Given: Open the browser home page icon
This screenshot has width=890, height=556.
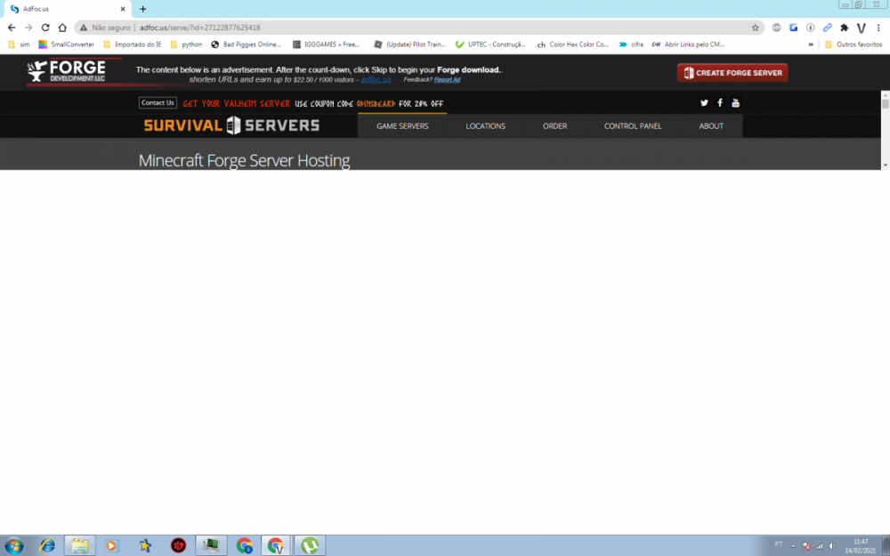Looking at the screenshot, I should 62,28.
